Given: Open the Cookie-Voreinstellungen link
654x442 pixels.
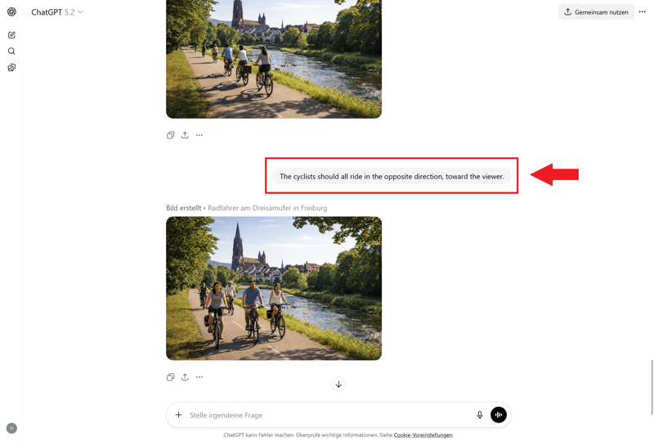Looking at the screenshot, I should 423,435.
